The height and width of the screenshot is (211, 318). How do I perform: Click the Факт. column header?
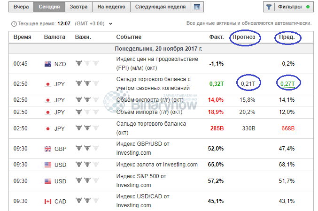pyautogui.click(x=217, y=37)
